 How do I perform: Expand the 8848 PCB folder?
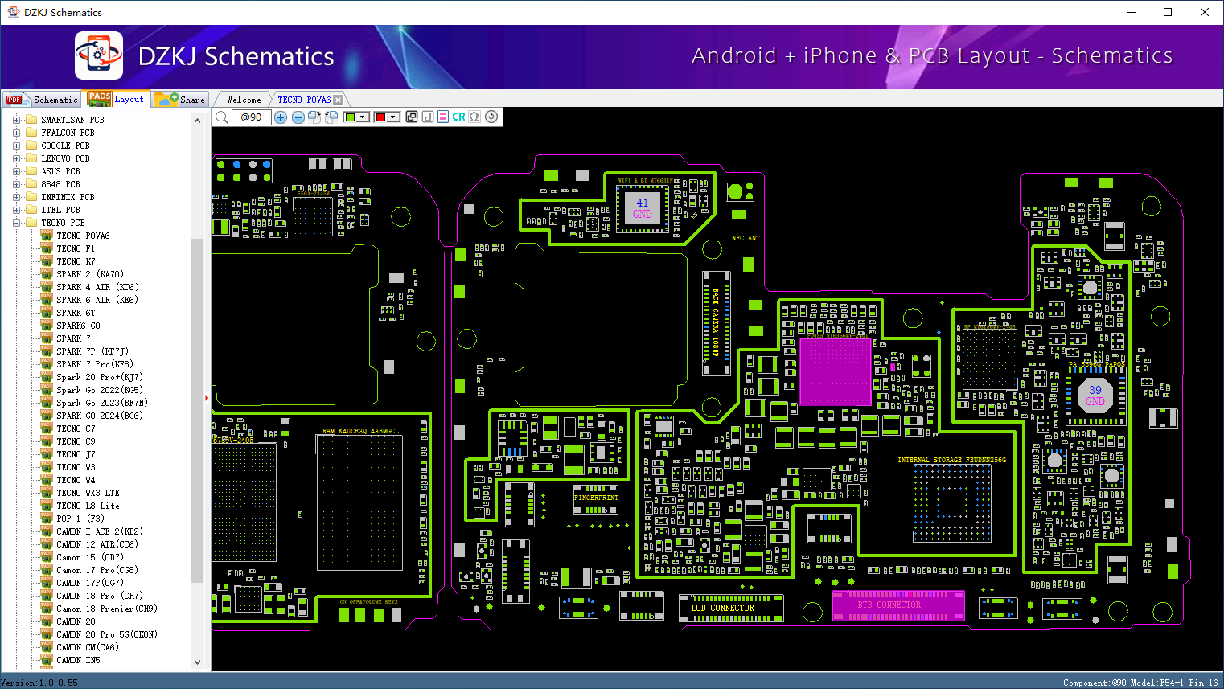[x=16, y=184]
